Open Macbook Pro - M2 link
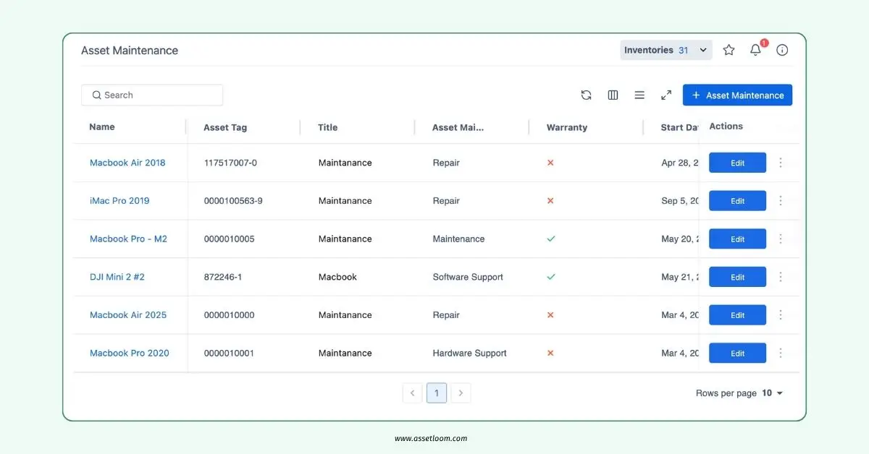This screenshot has height=454, width=869. (x=128, y=239)
